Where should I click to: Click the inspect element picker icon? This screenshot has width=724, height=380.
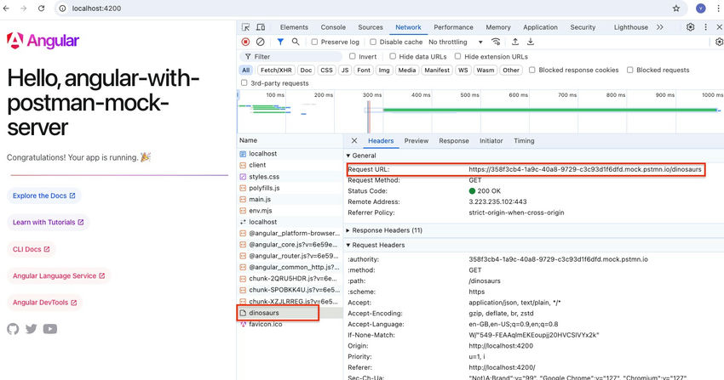tap(246, 27)
